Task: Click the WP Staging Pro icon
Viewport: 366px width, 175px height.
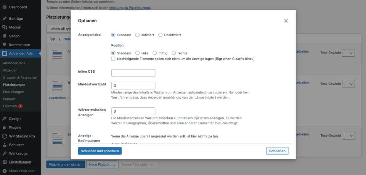Action: (x=5, y=136)
